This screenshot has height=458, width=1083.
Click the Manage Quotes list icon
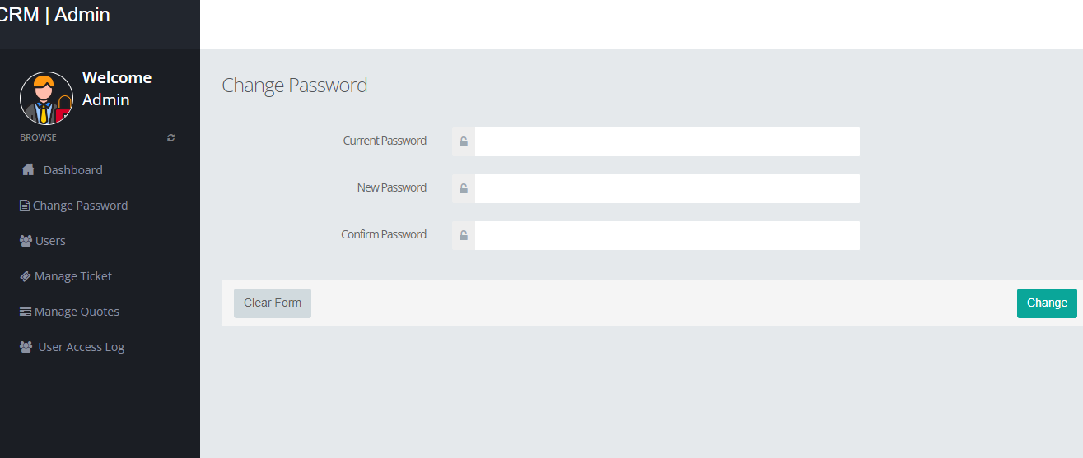(26, 312)
